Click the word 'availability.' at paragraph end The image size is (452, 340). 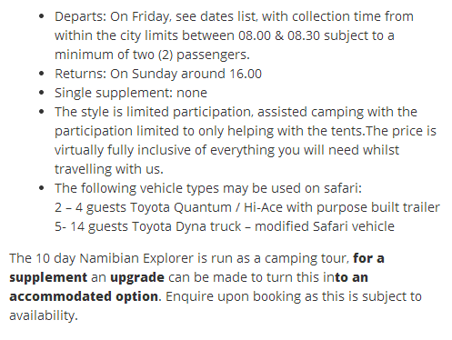[x=44, y=315]
